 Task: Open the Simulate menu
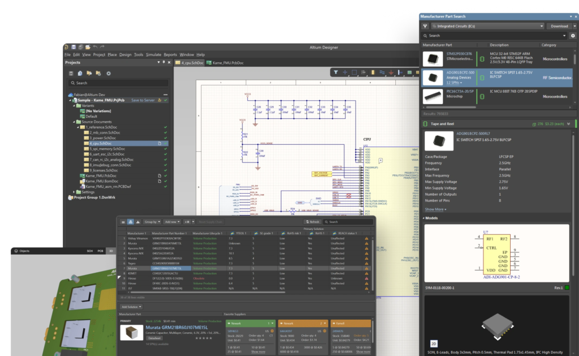point(154,55)
